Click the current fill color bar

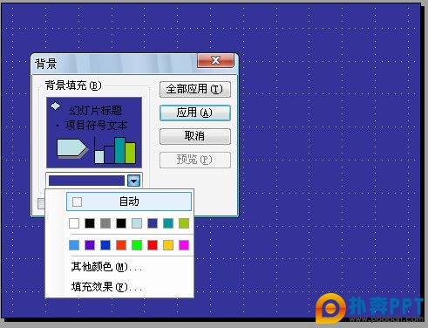point(86,181)
